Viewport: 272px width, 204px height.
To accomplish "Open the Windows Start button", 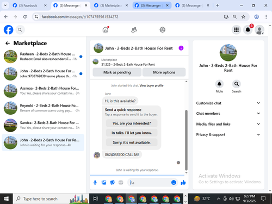I will click(x=6, y=199).
